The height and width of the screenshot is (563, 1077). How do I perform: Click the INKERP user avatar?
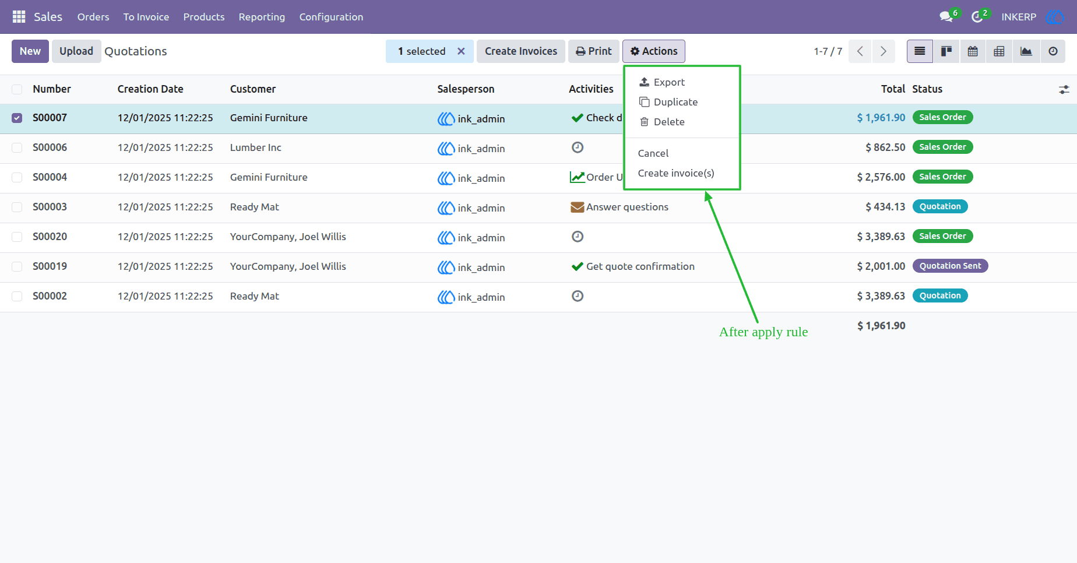pyautogui.click(x=1054, y=17)
